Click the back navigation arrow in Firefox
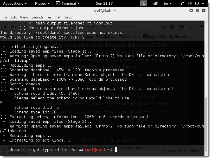212x160 pixels. [5, 27]
